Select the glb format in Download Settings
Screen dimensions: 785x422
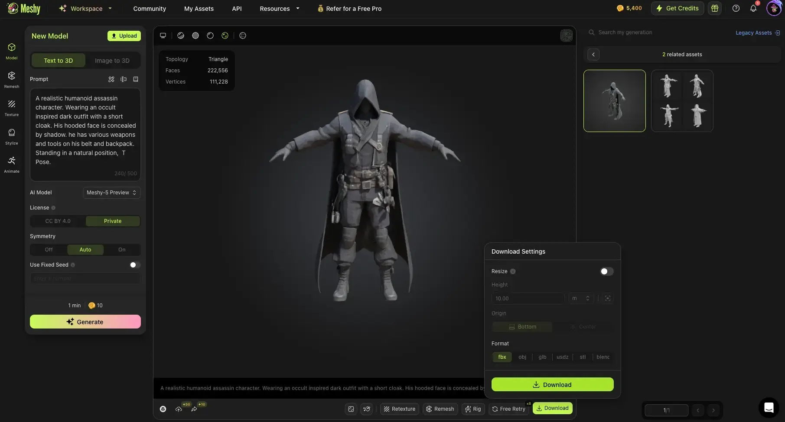tap(542, 357)
